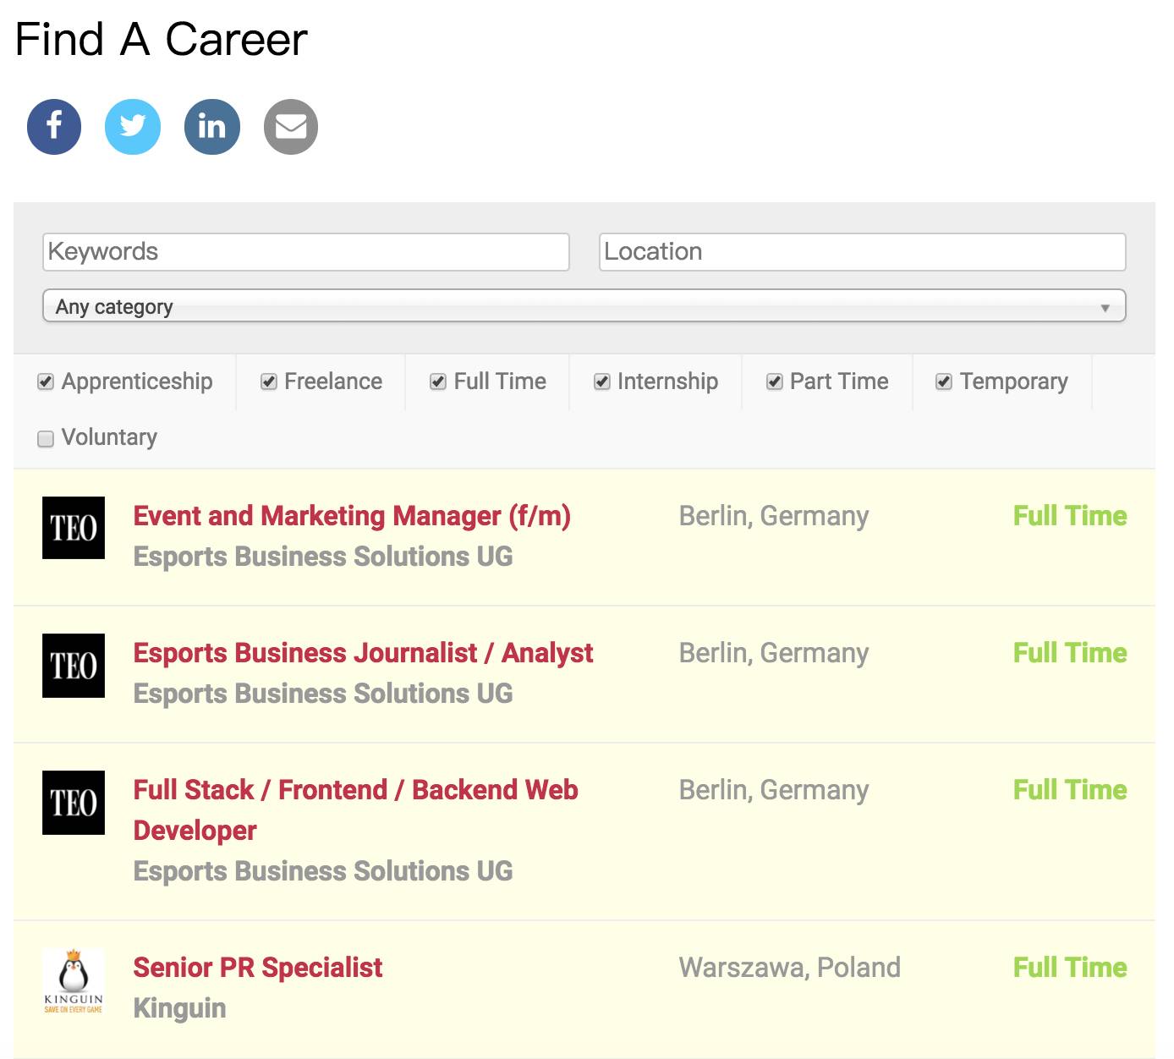Toggle the Temporary job type checkbox
The width and height of the screenshot is (1174, 1059).
coord(944,382)
